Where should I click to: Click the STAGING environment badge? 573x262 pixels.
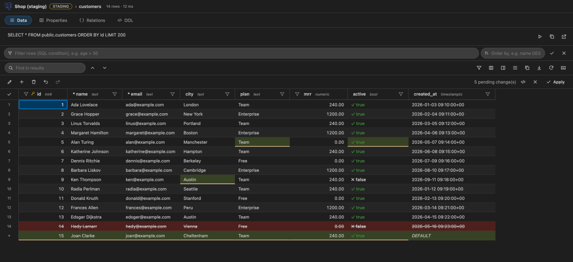click(x=61, y=7)
